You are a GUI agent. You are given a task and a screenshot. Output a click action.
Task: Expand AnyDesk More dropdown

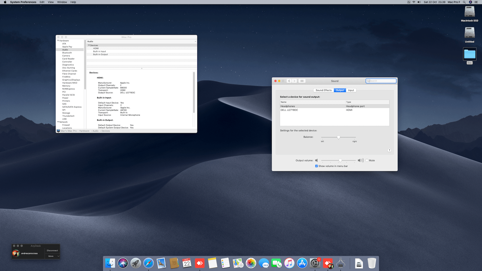[x=52, y=256]
